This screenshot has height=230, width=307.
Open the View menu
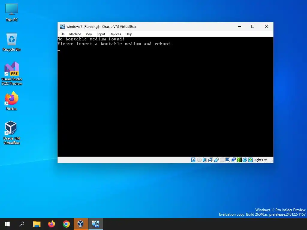[x=89, y=34]
